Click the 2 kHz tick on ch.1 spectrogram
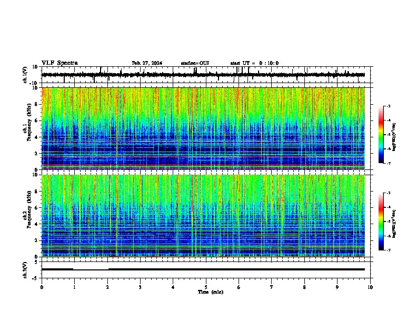Image resolution: width=417 pixels, height=322 pixels. [36, 154]
